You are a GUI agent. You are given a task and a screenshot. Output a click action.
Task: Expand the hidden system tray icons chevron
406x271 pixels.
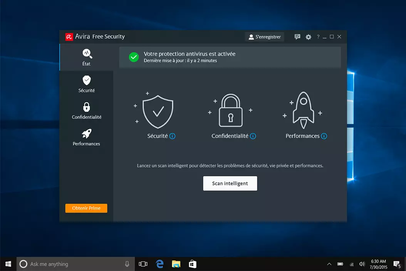pyautogui.click(x=329, y=264)
